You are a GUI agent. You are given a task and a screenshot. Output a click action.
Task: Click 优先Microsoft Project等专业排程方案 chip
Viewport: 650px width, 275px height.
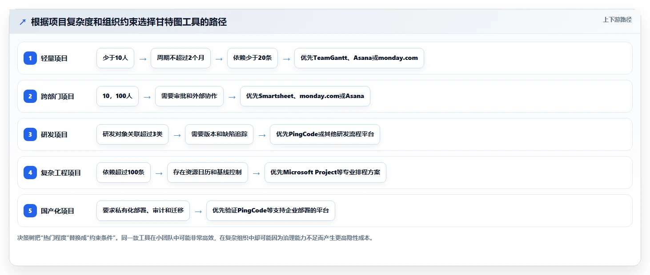coord(325,173)
